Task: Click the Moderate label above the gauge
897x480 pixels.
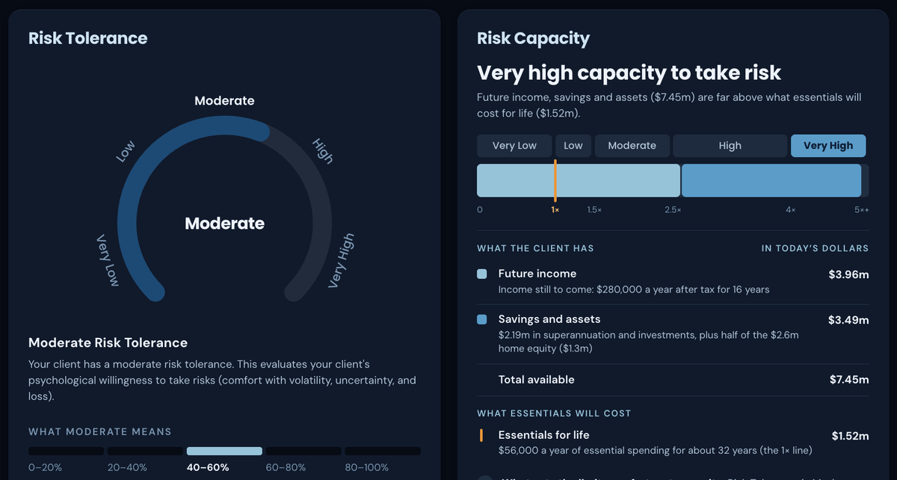Action: click(x=224, y=100)
